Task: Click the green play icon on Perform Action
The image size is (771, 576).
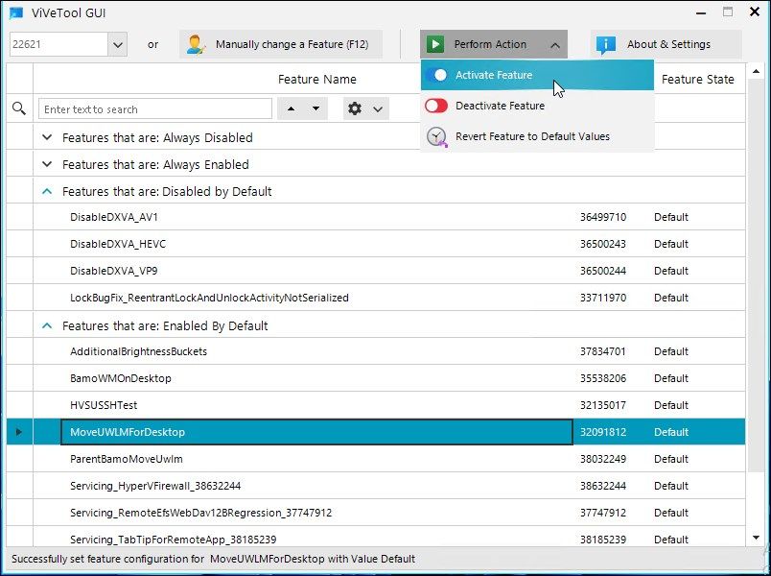Action: coord(436,43)
